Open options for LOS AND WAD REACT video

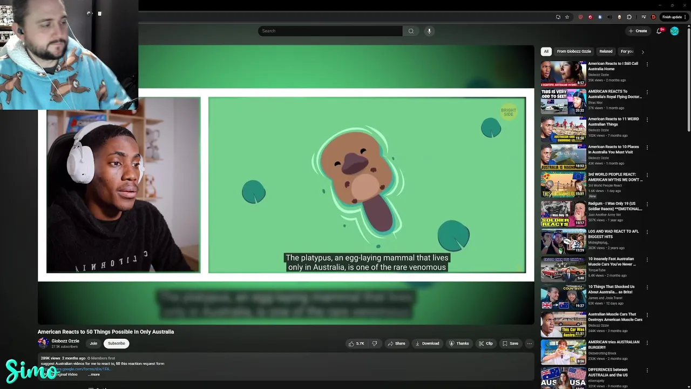click(647, 232)
